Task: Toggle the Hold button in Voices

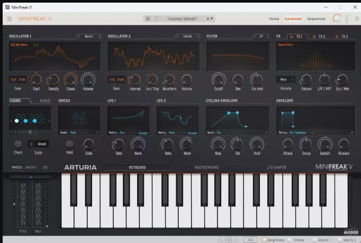Action: click(x=69, y=144)
